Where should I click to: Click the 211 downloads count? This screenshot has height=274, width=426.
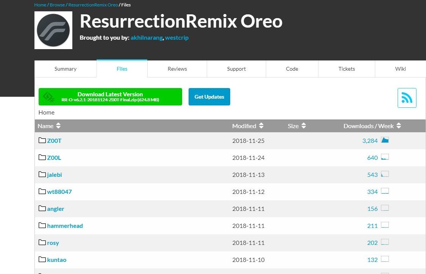[x=373, y=226]
